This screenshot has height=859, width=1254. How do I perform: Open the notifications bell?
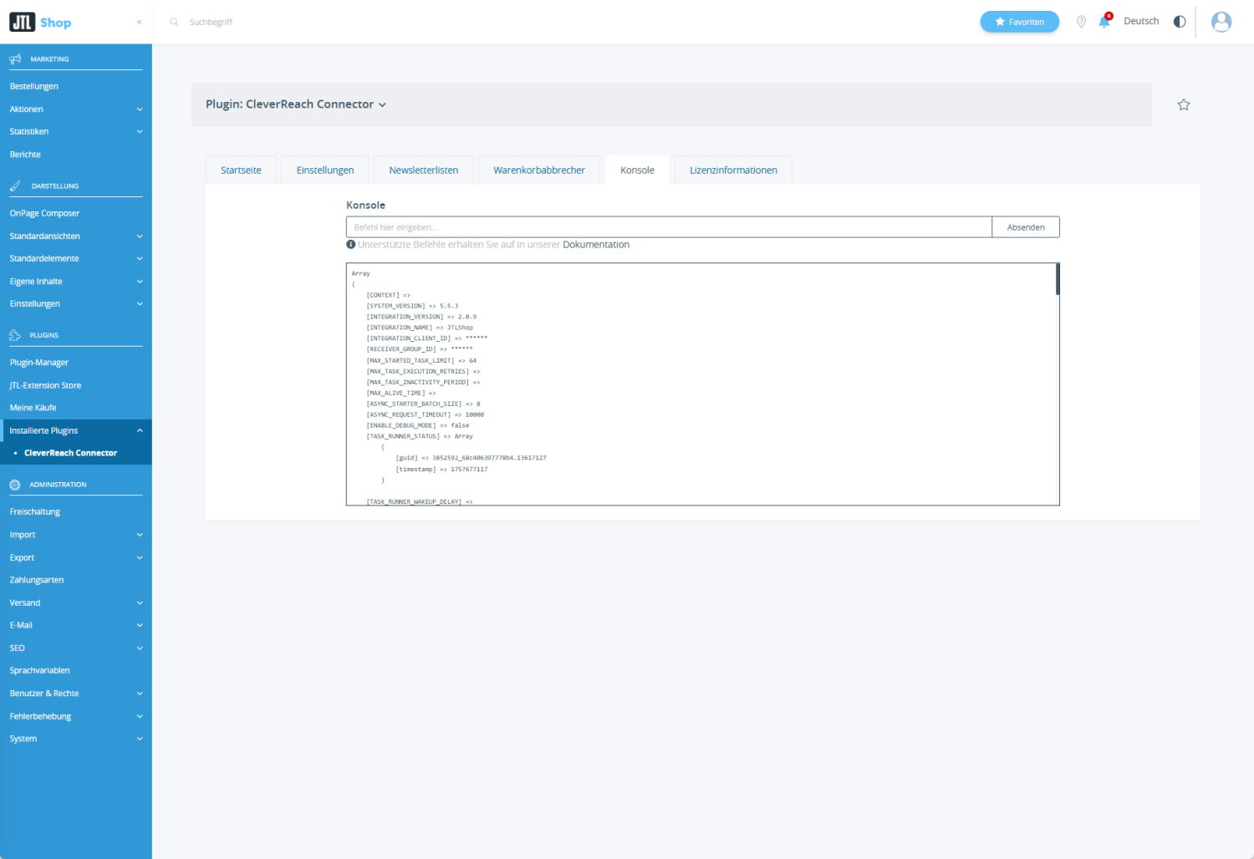tap(1104, 22)
